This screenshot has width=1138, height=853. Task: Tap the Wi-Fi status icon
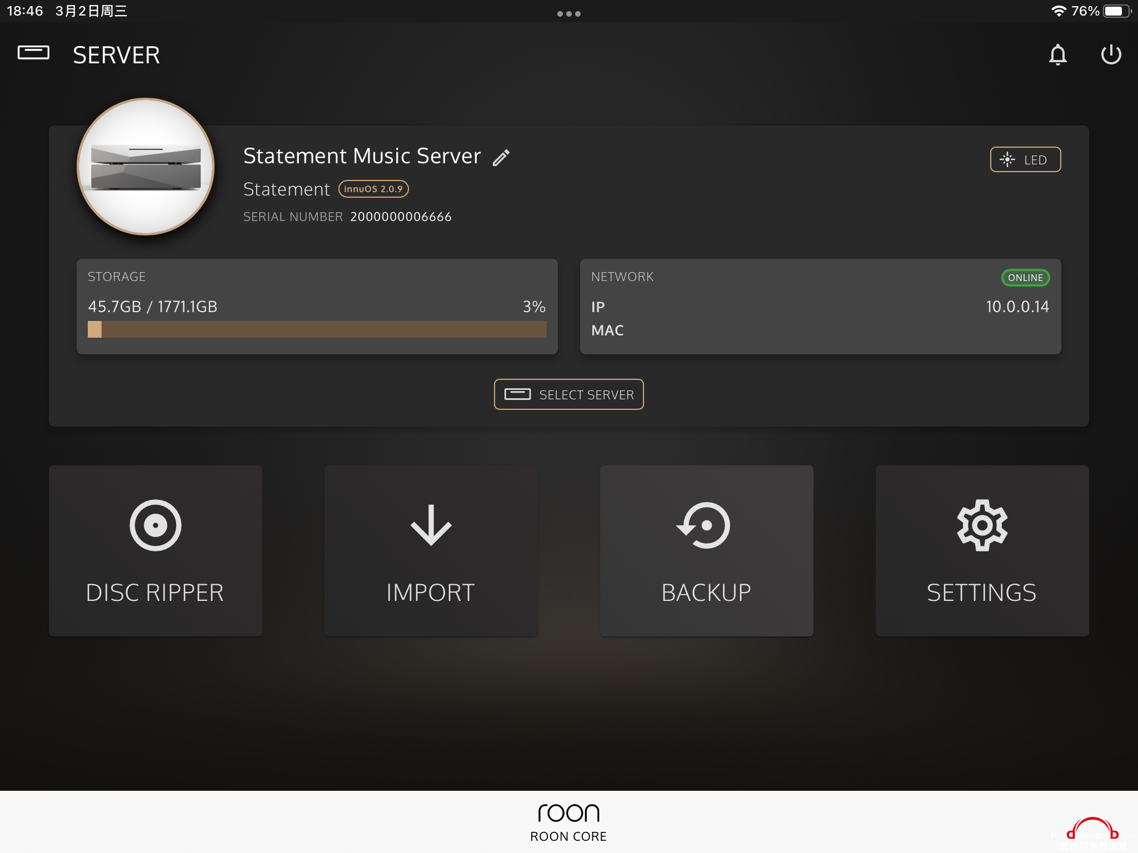coord(1059,11)
